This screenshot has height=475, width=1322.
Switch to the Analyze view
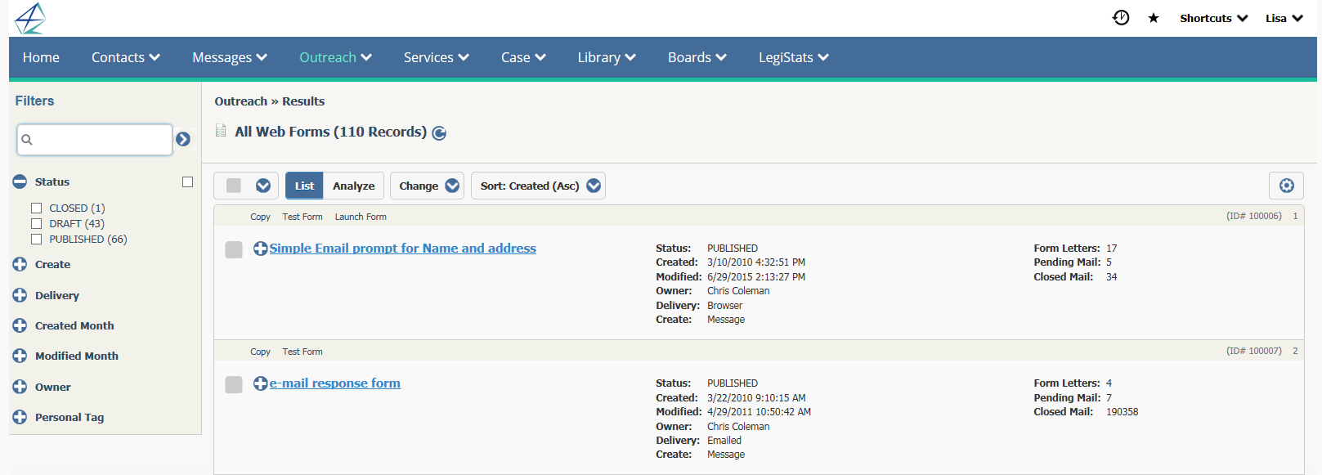[353, 186]
